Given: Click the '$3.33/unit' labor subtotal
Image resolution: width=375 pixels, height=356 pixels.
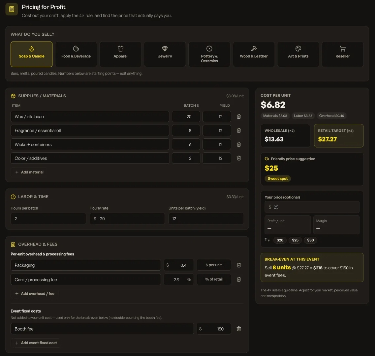Looking at the screenshot, I should [x=235, y=197].
